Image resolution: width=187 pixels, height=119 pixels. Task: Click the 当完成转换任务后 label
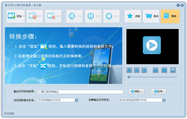coord(24,100)
